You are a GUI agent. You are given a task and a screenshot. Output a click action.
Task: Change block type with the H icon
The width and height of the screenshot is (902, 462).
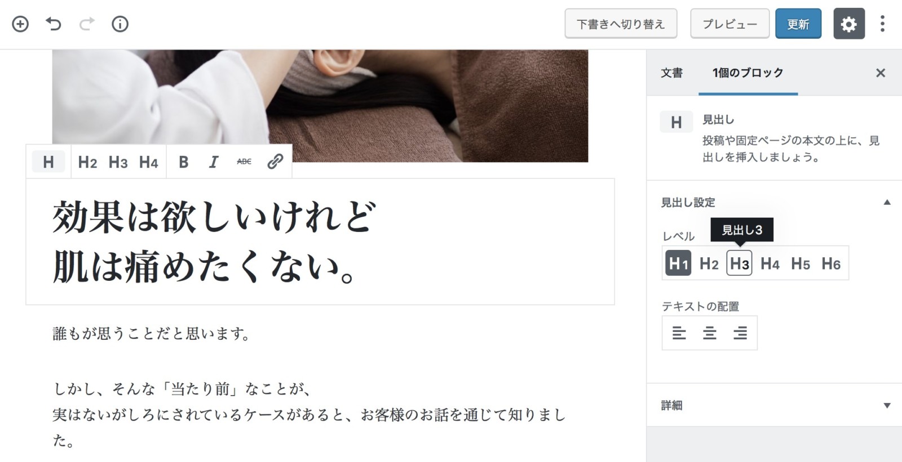(48, 162)
